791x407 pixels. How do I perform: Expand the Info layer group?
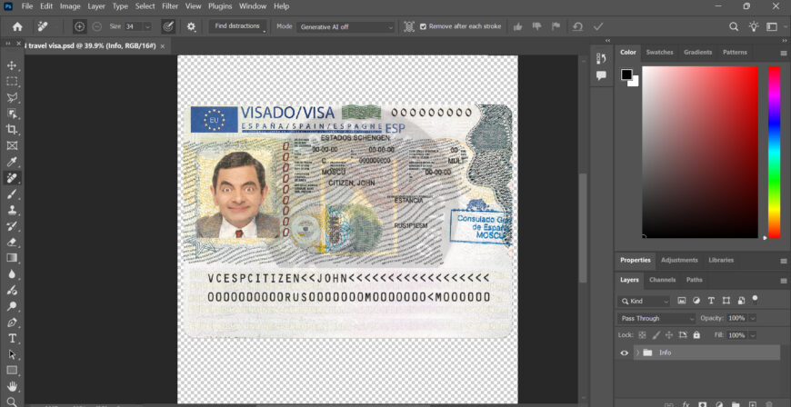[637, 352]
